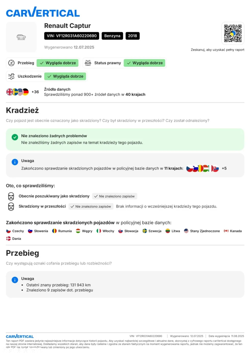Click the blue info icon in Przebieg section

(x=15, y=280)
